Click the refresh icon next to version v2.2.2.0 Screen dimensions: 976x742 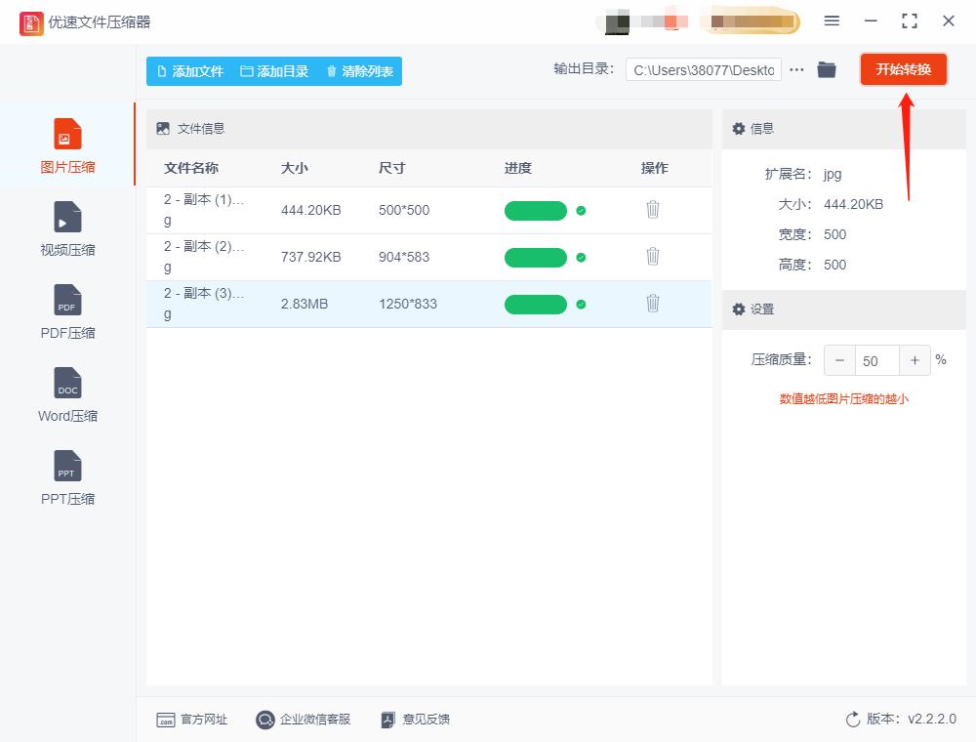[850, 719]
